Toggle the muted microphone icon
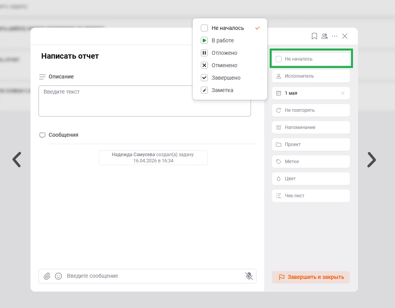 249,276
